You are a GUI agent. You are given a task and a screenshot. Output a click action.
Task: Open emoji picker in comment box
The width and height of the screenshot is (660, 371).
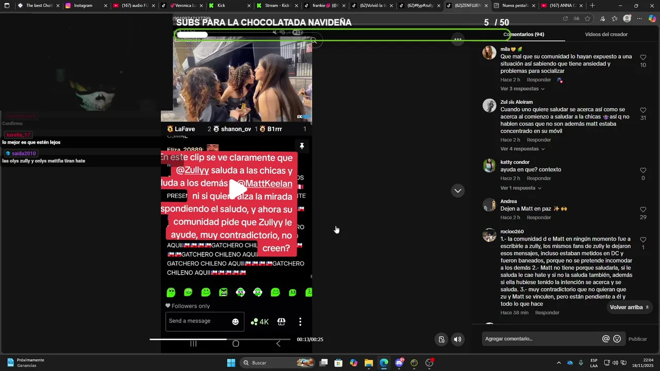(617, 339)
